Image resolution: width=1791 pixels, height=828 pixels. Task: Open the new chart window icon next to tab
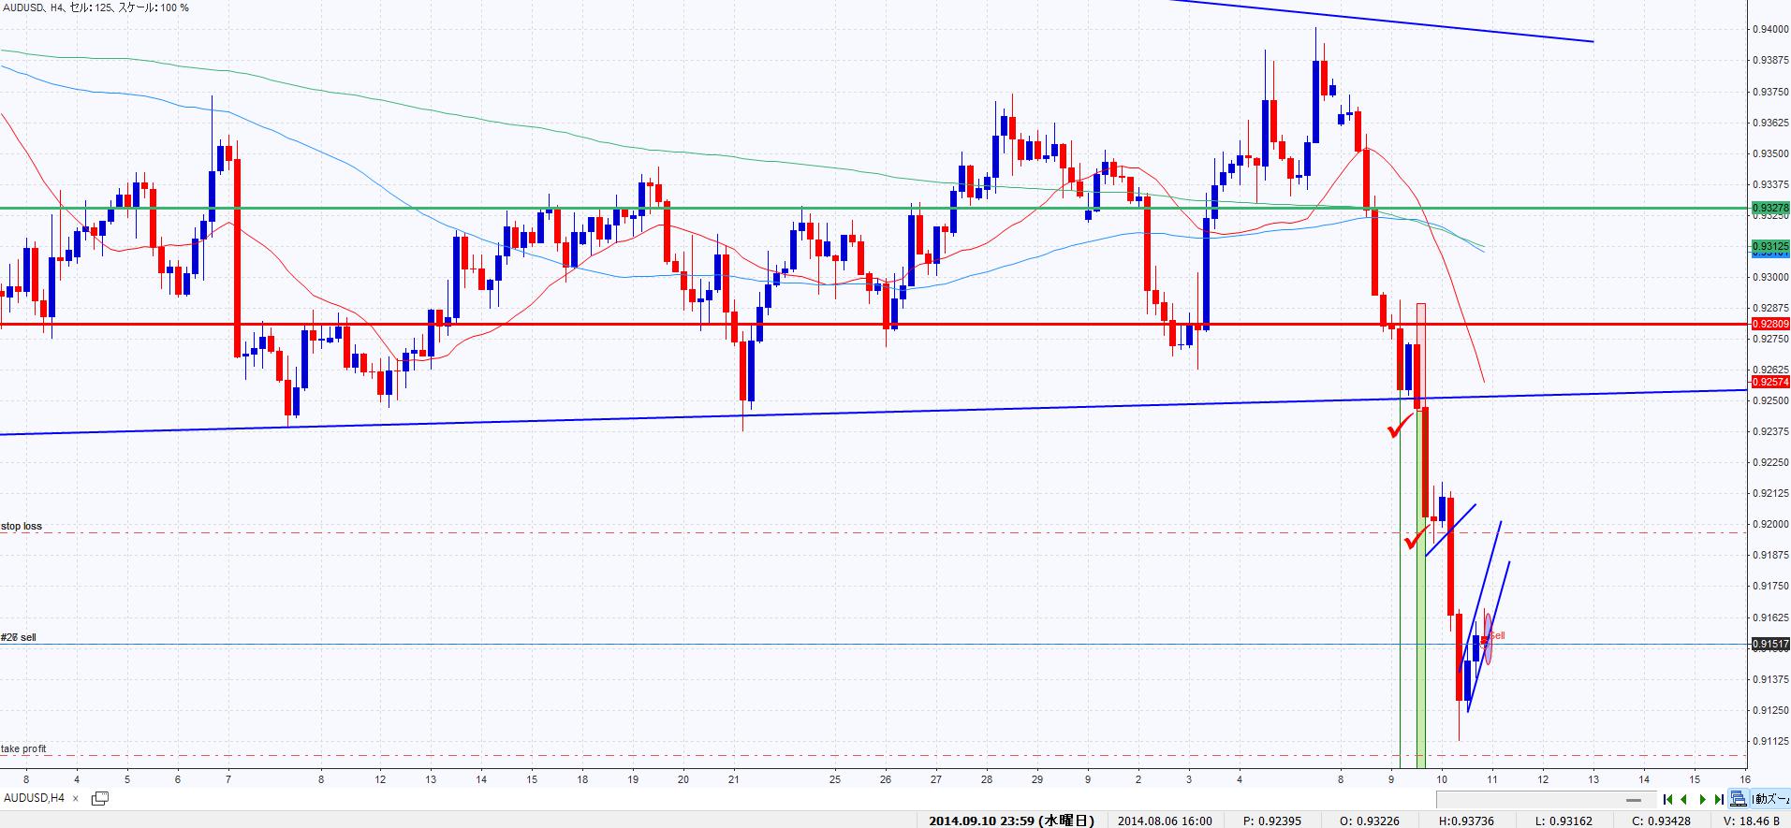tap(99, 798)
